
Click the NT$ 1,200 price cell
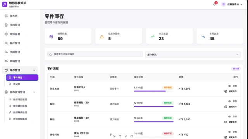pos(184,89)
